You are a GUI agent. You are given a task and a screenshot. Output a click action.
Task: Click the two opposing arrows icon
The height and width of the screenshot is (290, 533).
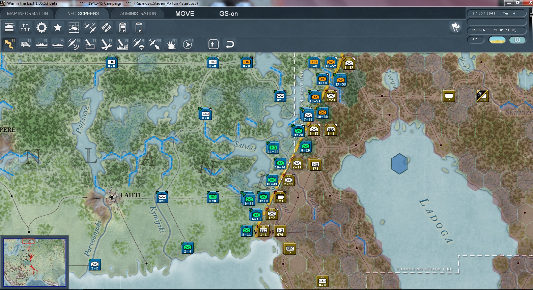point(106,27)
